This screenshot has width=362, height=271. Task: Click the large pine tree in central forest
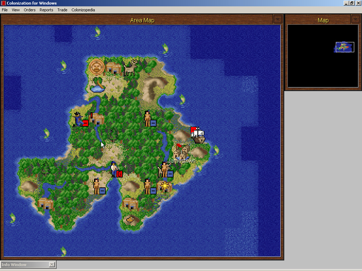(x=113, y=135)
